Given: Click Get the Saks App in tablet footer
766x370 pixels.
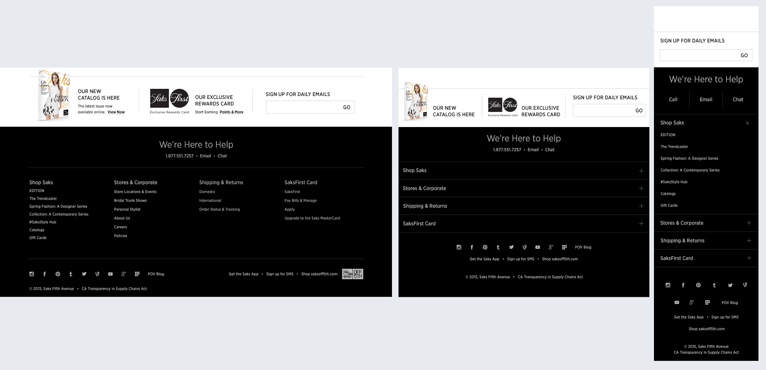Looking at the screenshot, I should [x=484, y=259].
